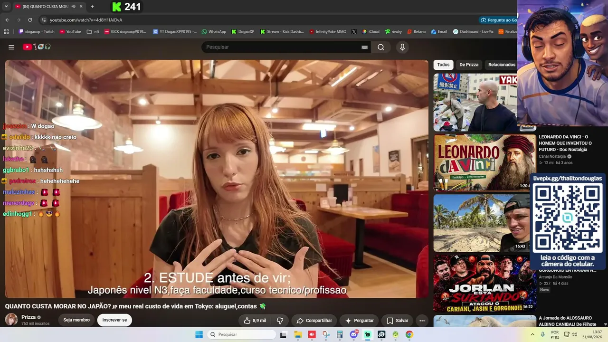Subscribe with the Inscrever-se button
Viewport: 608px width, 342px height.
tap(114, 320)
